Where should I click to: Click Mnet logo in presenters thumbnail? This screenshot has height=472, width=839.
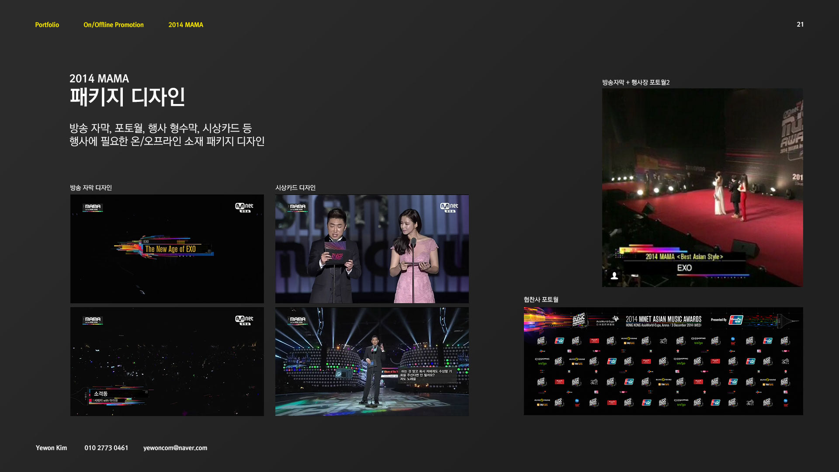[x=449, y=207]
